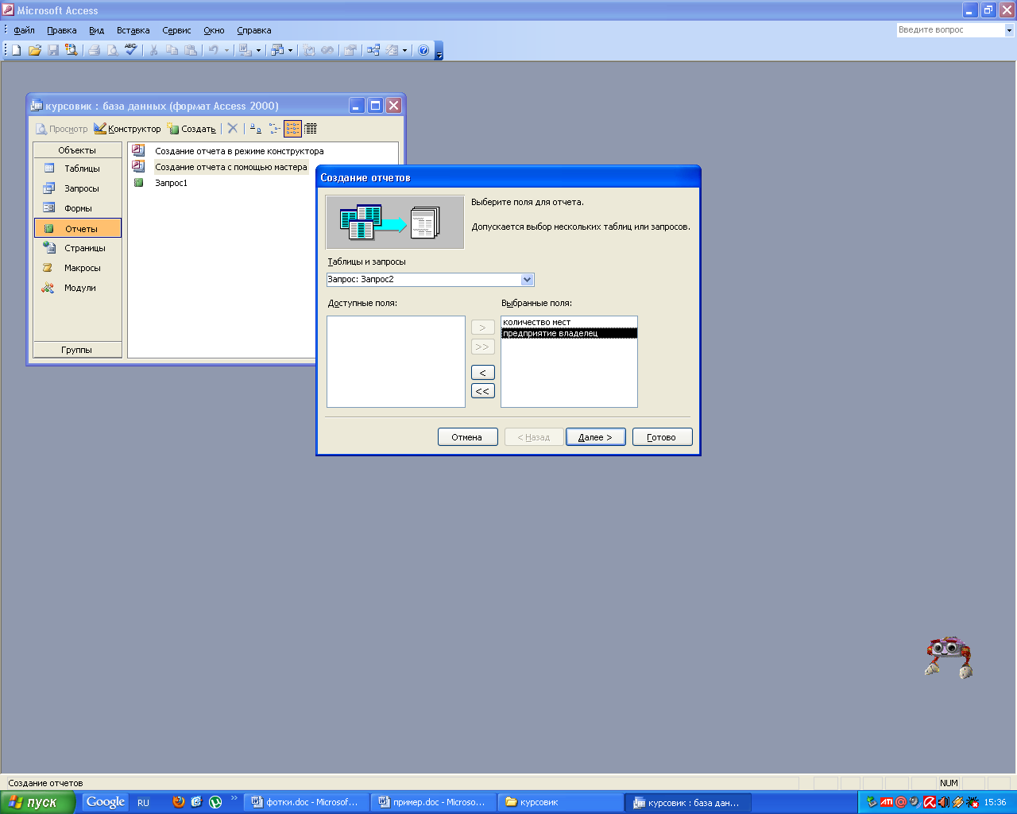
Task: Click the Windows пуск start button
Action: coord(37,802)
